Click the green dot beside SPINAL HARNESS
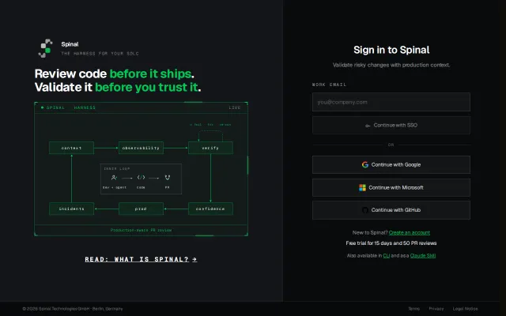Viewport: 506px width, 316px height. (42, 107)
